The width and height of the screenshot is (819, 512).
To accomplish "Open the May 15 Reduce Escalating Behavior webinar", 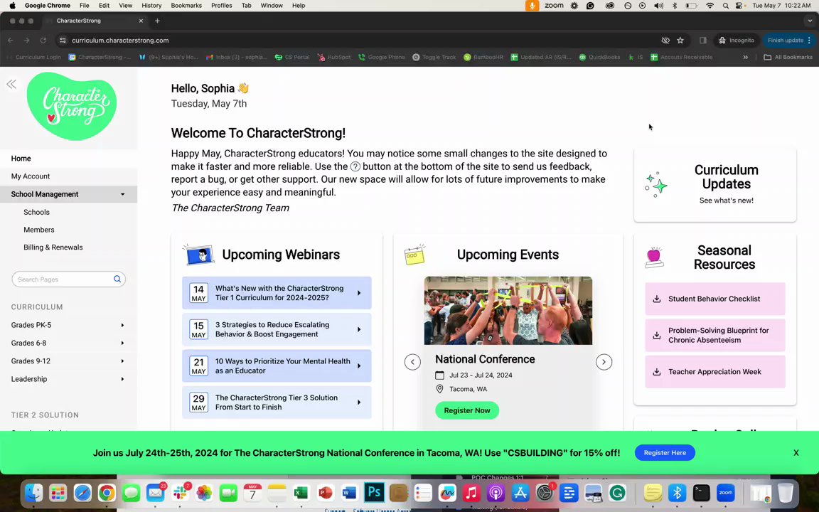I will [277, 330].
